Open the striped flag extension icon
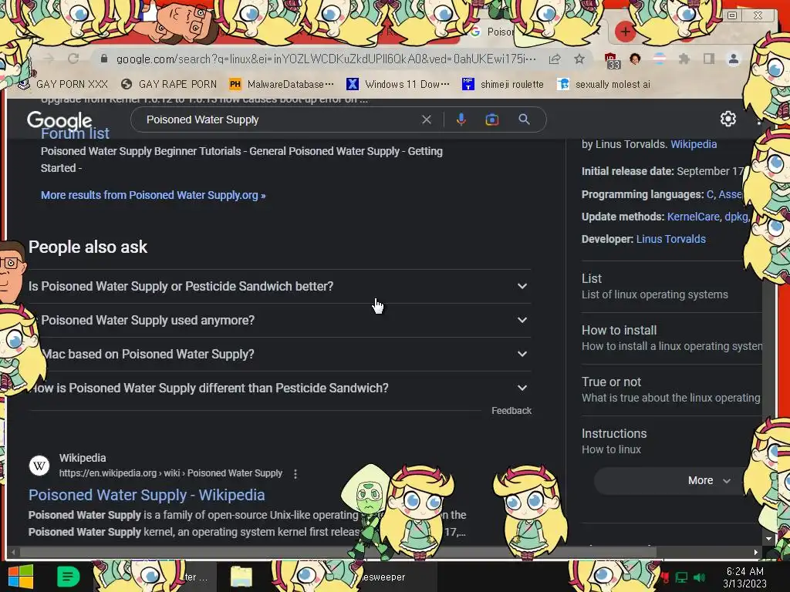790x592 pixels. pos(660,59)
